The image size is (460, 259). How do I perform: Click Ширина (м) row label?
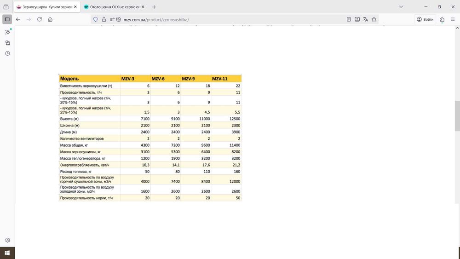point(70,125)
